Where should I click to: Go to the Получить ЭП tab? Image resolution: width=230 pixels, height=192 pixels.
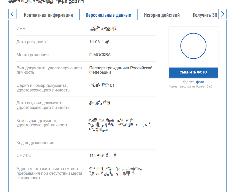coord(205,15)
